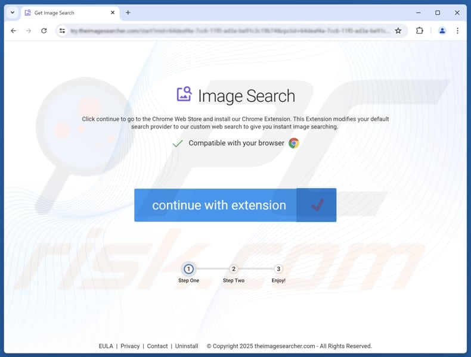471x357 pixels.
Task: Close the Get Image Search tab
Action: pos(113,12)
